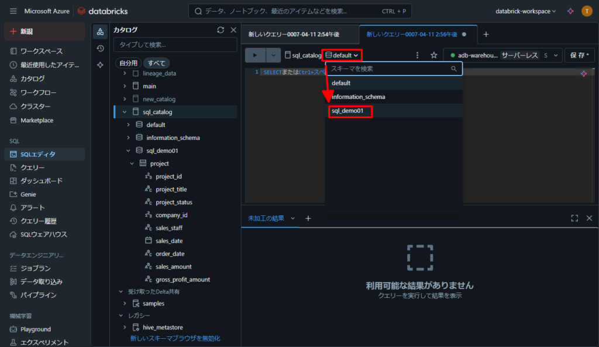Expand the default schema in tree
Screen dimensions: 599x347
(x=128, y=125)
